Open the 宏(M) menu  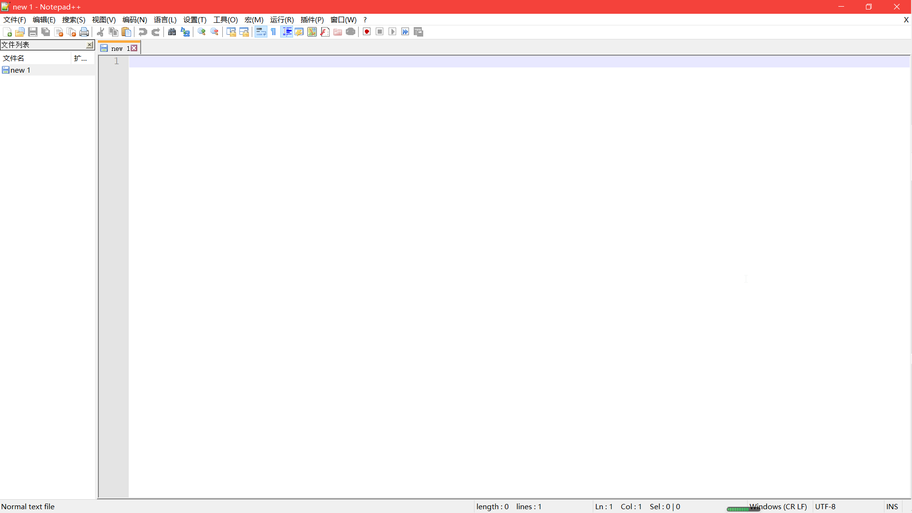point(254,19)
